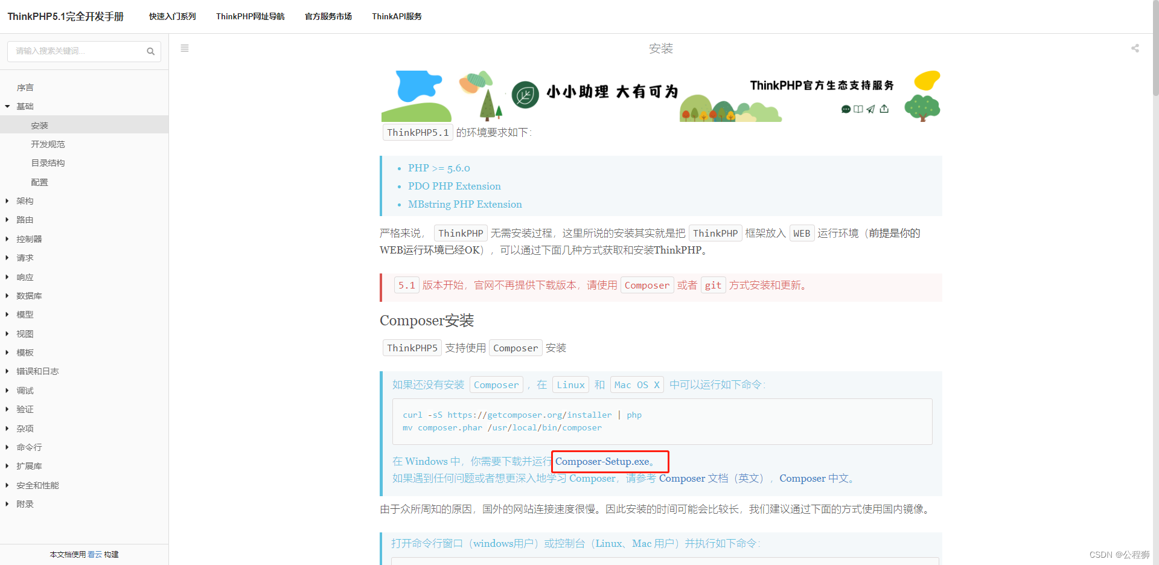Open 快速入门系列 in top navigation
1159x565 pixels.
[x=173, y=16]
